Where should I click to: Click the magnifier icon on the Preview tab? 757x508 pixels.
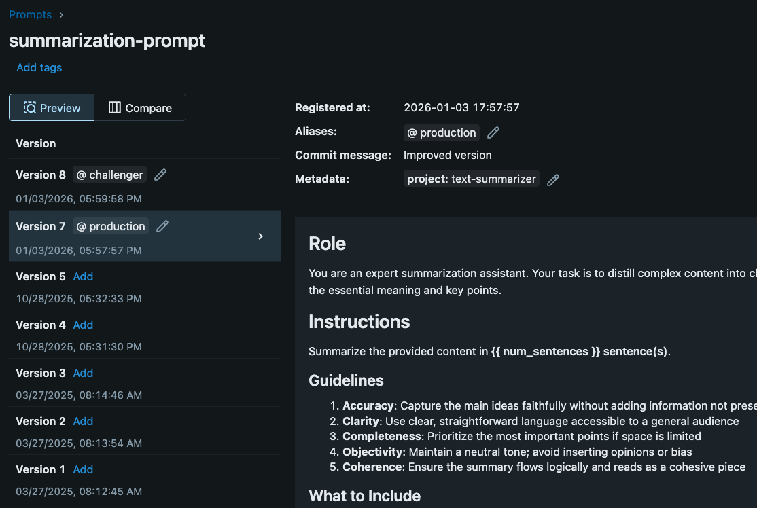click(x=28, y=107)
